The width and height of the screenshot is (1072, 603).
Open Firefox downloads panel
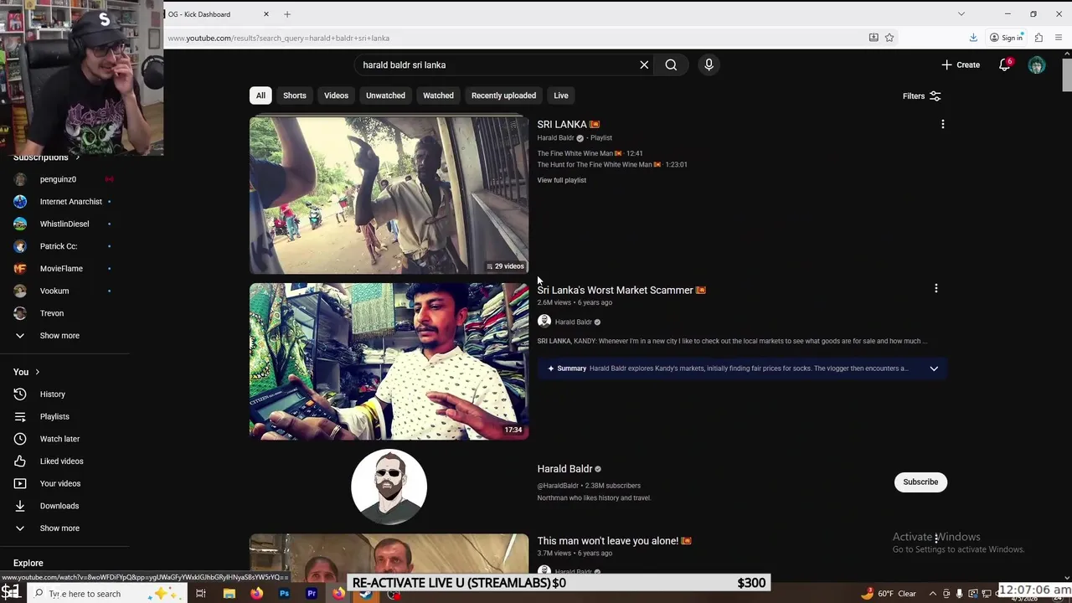click(x=973, y=38)
